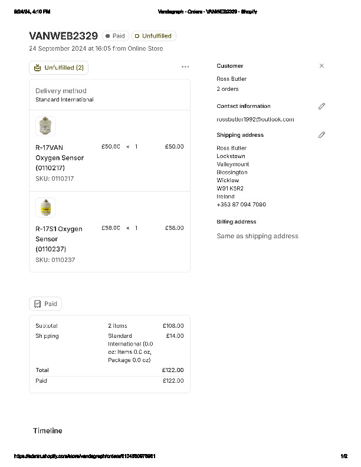Open customer Ross Butler's profile link

231,79
